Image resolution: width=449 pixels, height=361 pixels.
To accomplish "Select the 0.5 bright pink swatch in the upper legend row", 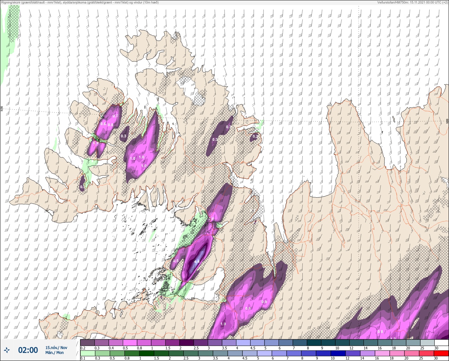I will pyautogui.click(x=130, y=342).
